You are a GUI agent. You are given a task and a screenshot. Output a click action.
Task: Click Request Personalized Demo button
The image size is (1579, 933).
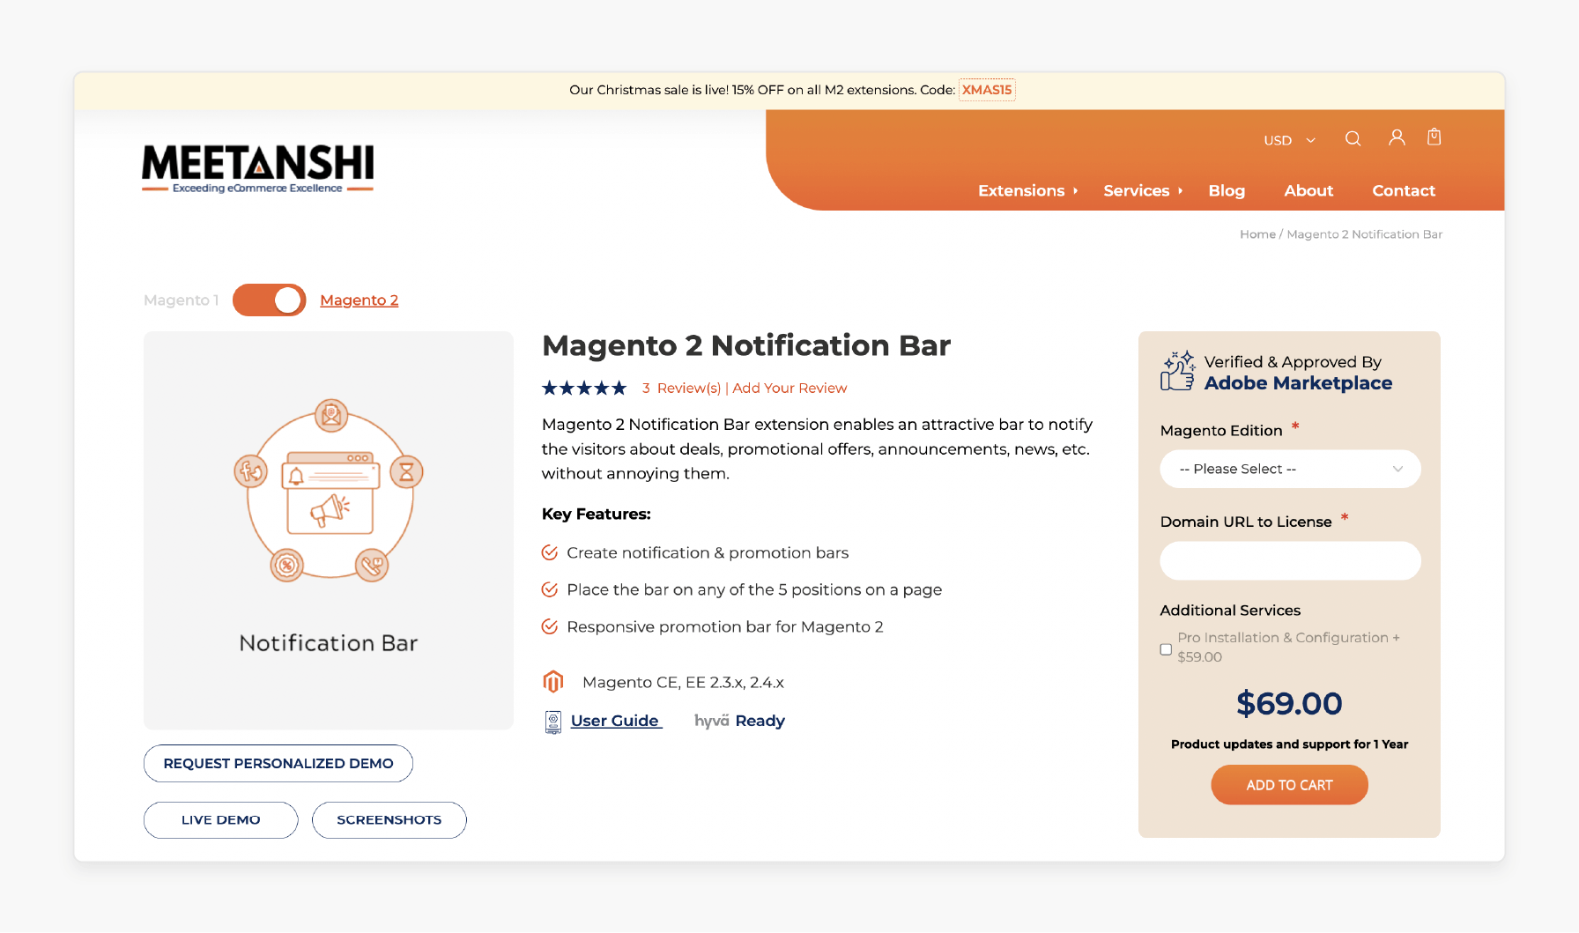pyautogui.click(x=278, y=763)
